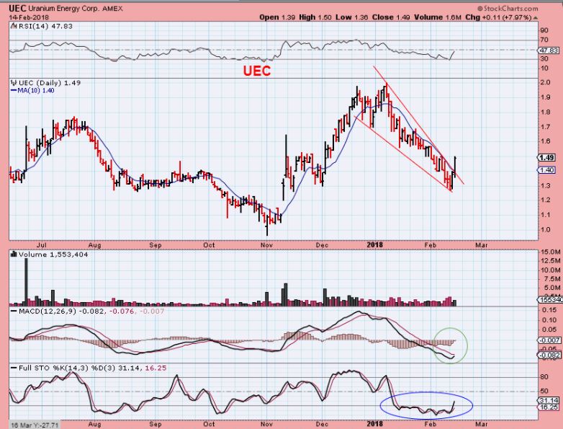Image resolution: width=563 pixels, height=429 pixels.
Task: Click the bold 2018 label under price panel
Action: [375, 245]
